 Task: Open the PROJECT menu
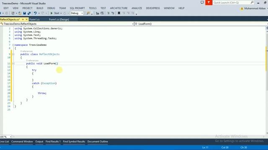pyautogui.click(x=27, y=8)
